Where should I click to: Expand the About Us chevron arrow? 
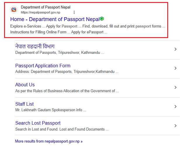pyautogui.click(x=175, y=87)
